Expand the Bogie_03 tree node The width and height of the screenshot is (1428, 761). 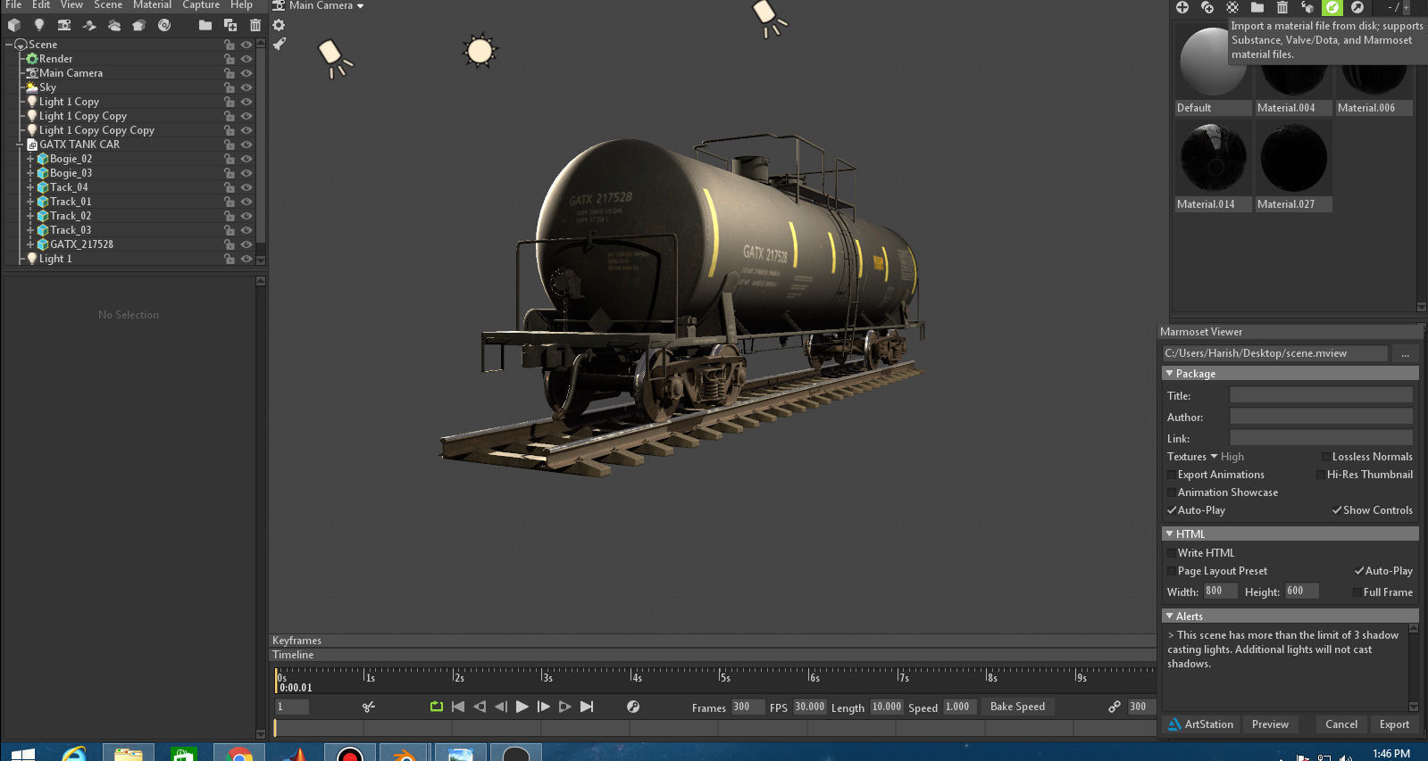(x=30, y=173)
